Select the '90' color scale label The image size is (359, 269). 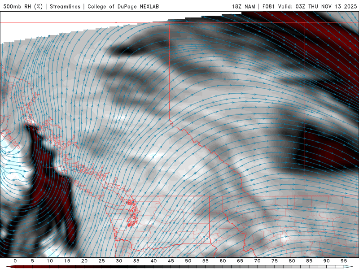click(x=326, y=261)
